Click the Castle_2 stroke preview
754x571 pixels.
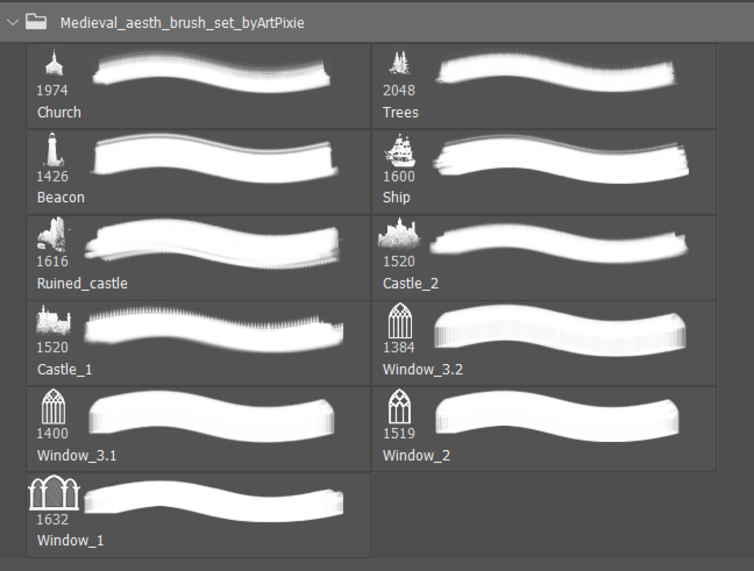click(559, 243)
